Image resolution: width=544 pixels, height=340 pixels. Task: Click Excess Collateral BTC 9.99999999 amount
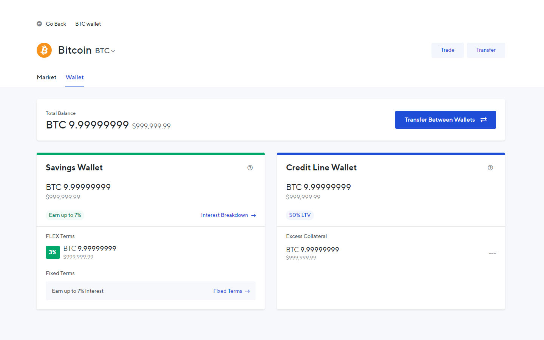click(x=312, y=250)
